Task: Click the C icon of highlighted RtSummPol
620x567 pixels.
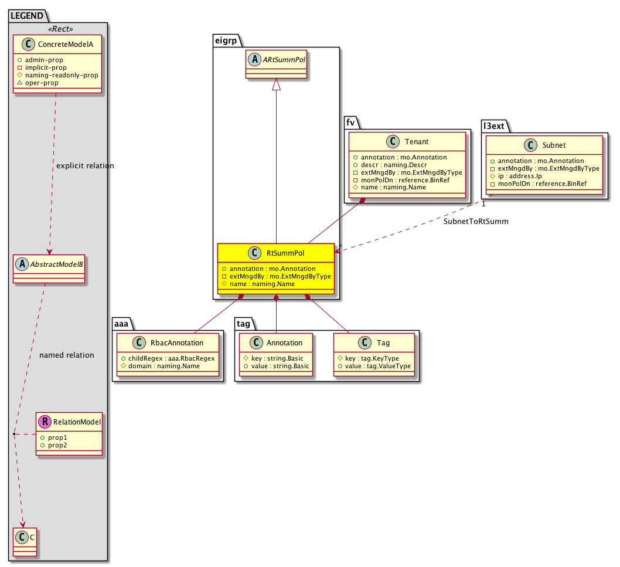Action: [x=253, y=253]
